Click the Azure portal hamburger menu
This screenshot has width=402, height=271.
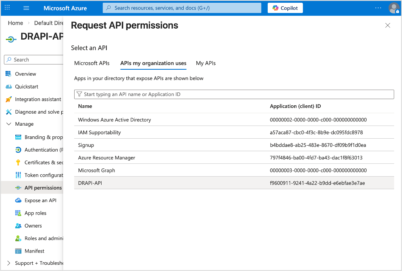[x=26, y=8]
